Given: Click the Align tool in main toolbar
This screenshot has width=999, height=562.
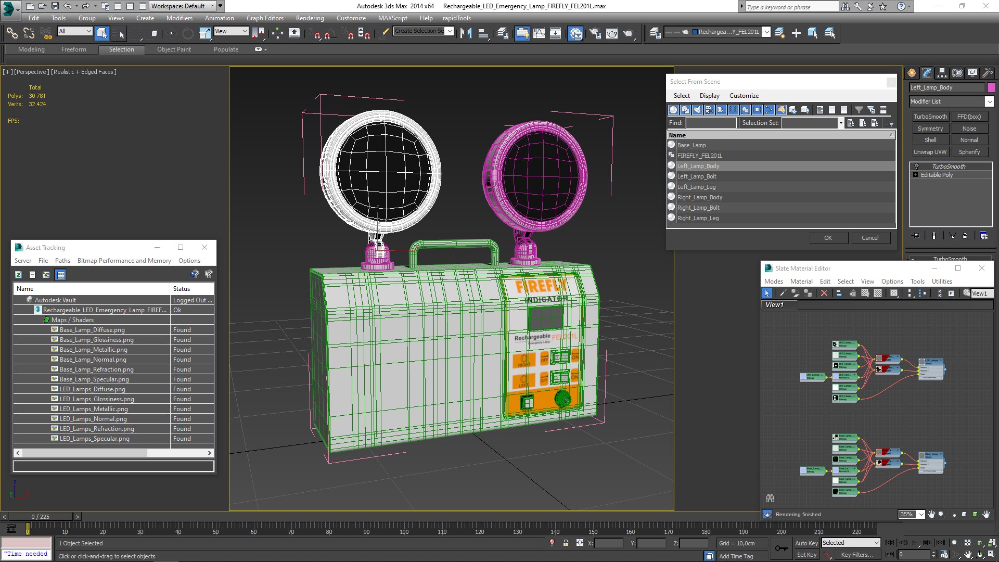Looking at the screenshot, I should click(483, 33).
